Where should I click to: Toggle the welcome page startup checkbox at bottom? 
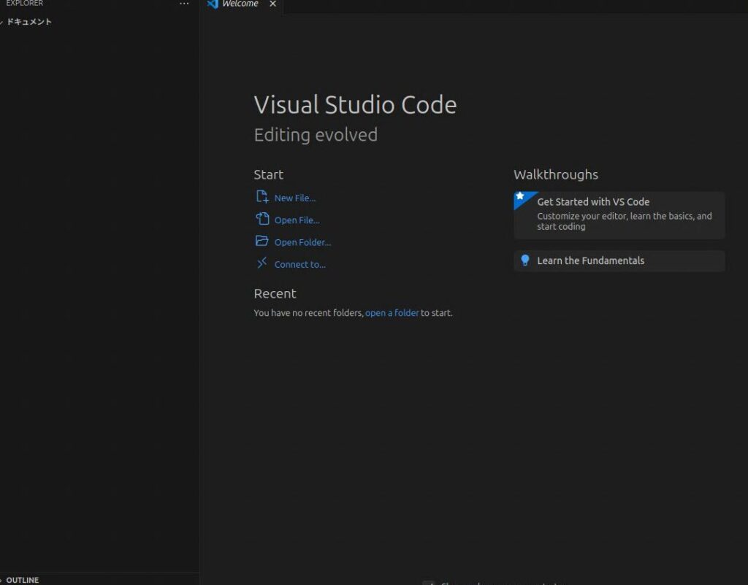[x=428, y=583]
